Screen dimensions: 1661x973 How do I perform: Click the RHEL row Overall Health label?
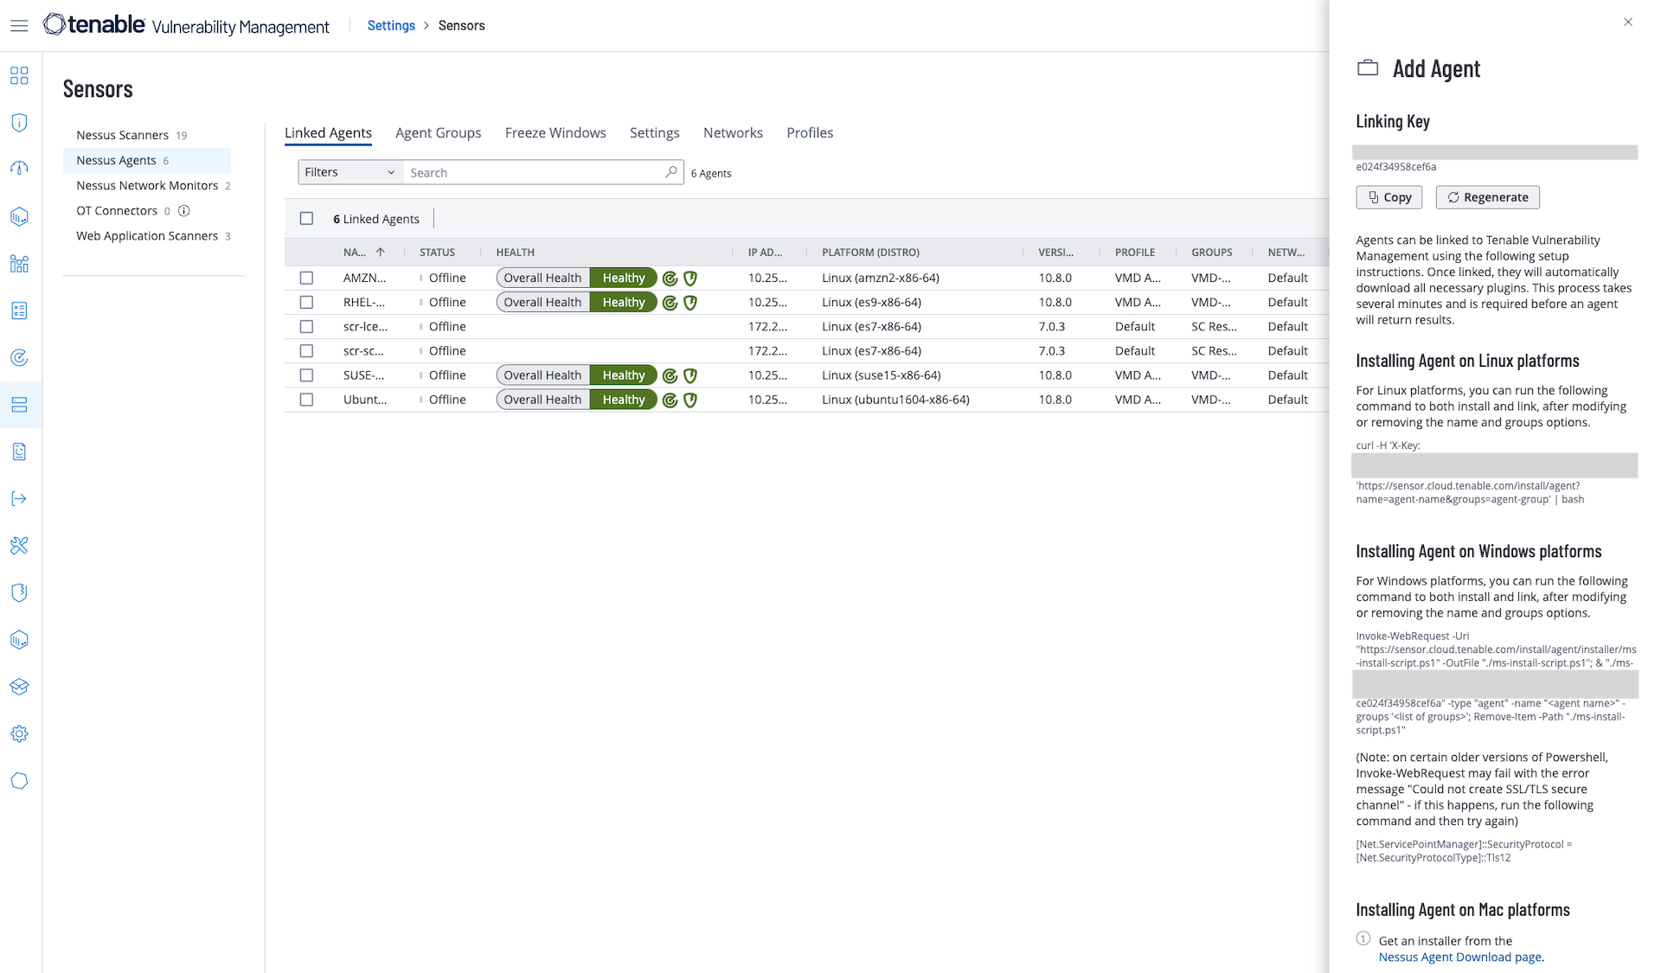click(x=542, y=302)
